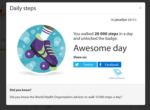Click the 16 декабря 2013 date label
Image resolution: width=150 pixels, height=110 pixels.
(x=124, y=20)
